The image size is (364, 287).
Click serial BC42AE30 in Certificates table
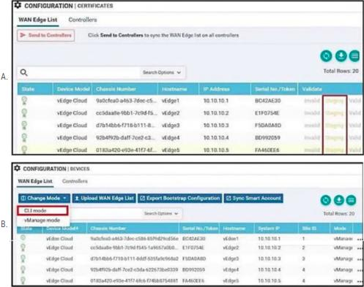tap(267, 101)
